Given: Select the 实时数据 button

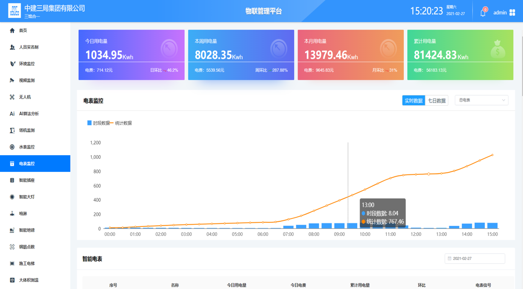Looking at the screenshot, I should (413, 101).
